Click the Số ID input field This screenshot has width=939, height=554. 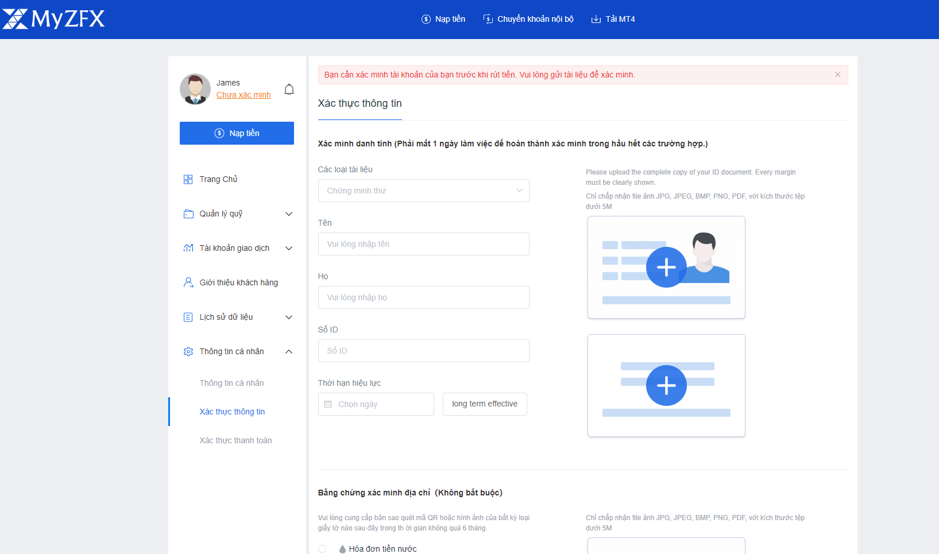pyautogui.click(x=423, y=351)
